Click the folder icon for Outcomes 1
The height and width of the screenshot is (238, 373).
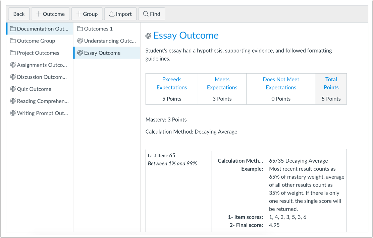pyautogui.click(x=80, y=29)
